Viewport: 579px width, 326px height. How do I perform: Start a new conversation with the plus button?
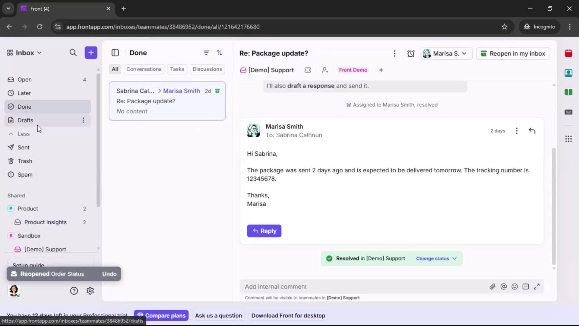(91, 53)
